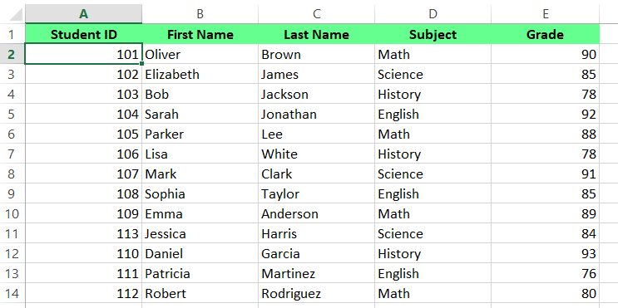This screenshot has width=618, height=308.
Task: Click the fill handle on cell A2
Action: pyautogui.click(x=142, y=63)
